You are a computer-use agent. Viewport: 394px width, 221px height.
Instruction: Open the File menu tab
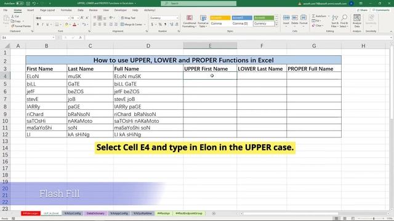pos(6,10)
